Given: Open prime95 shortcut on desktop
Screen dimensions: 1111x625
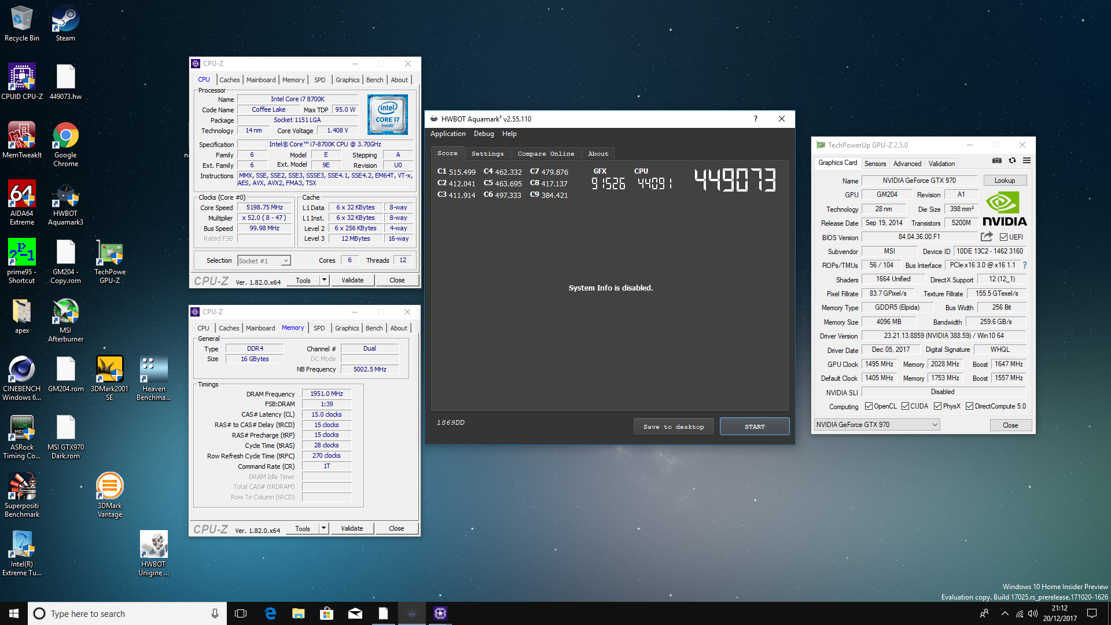Looking at the screenshot, I should click(x=22, y=261).
